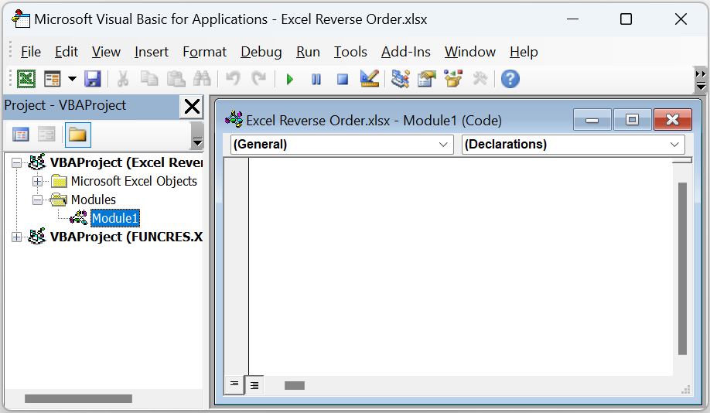Toggle Design Mode icon
This screenshot has width=710, height=413.
coord(370,79)
